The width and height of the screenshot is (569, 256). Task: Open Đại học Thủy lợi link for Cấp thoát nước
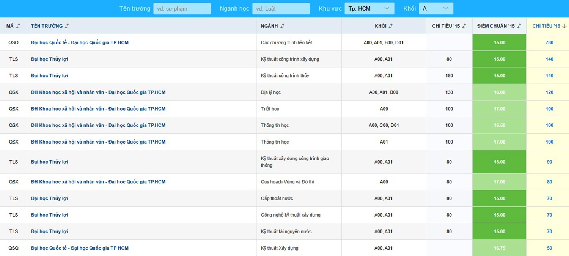(50, 198)
